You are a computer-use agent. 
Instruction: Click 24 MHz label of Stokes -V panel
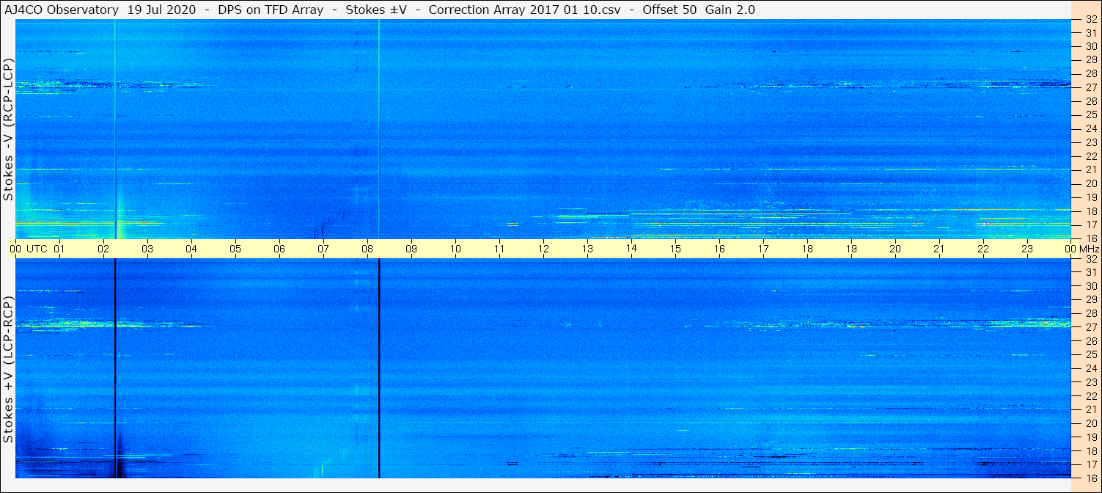tap(1090, 128)
